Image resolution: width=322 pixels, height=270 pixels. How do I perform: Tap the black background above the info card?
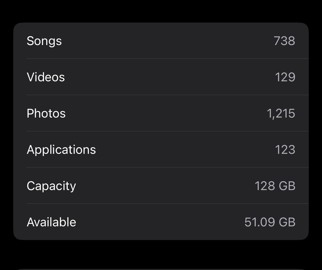[161, 11]
